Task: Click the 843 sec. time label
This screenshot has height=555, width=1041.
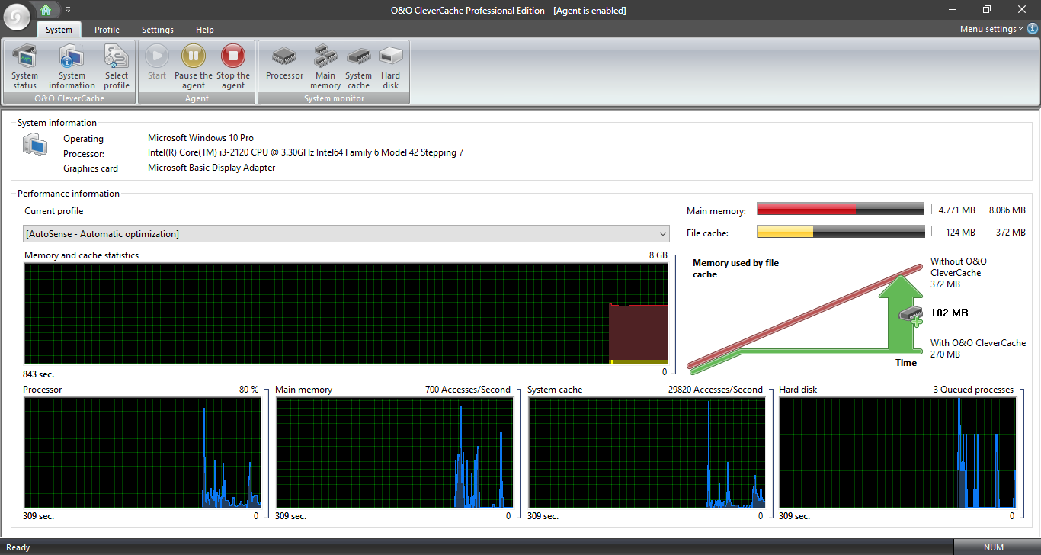Action: coord(39,374)
